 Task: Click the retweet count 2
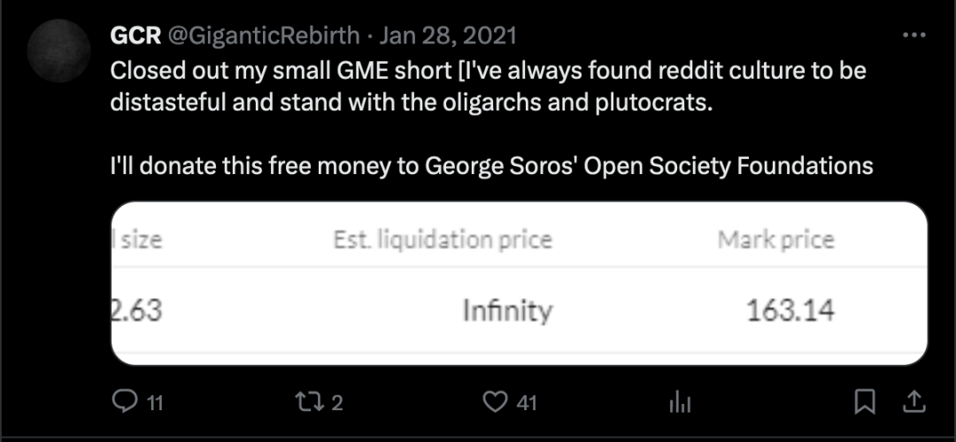[x=336, y=403]
